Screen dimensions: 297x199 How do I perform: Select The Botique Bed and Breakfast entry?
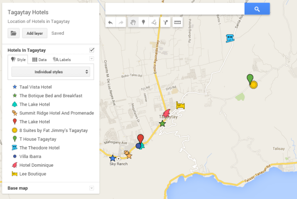coord(51,96)
